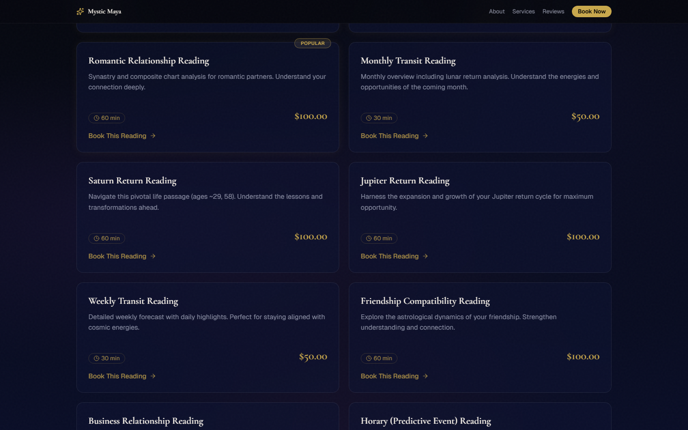The image size is (688, 430).
Task: Click the arrow icon in Saturn Return card
Action: click(x=153, y=257)
